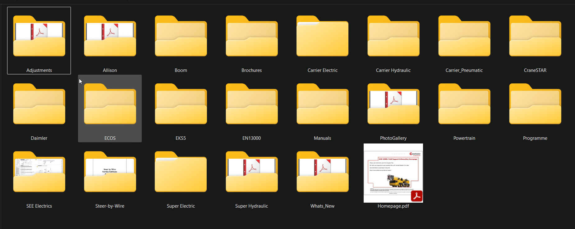
Task: Select the ECOS folder icon
Action: pyautogui.click(x=110, y=104)
